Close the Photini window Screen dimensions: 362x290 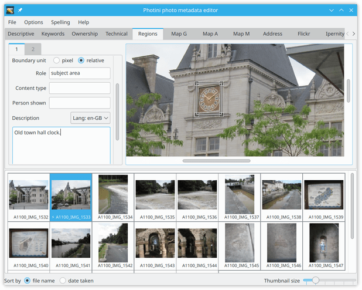click(x=351, y=10)
